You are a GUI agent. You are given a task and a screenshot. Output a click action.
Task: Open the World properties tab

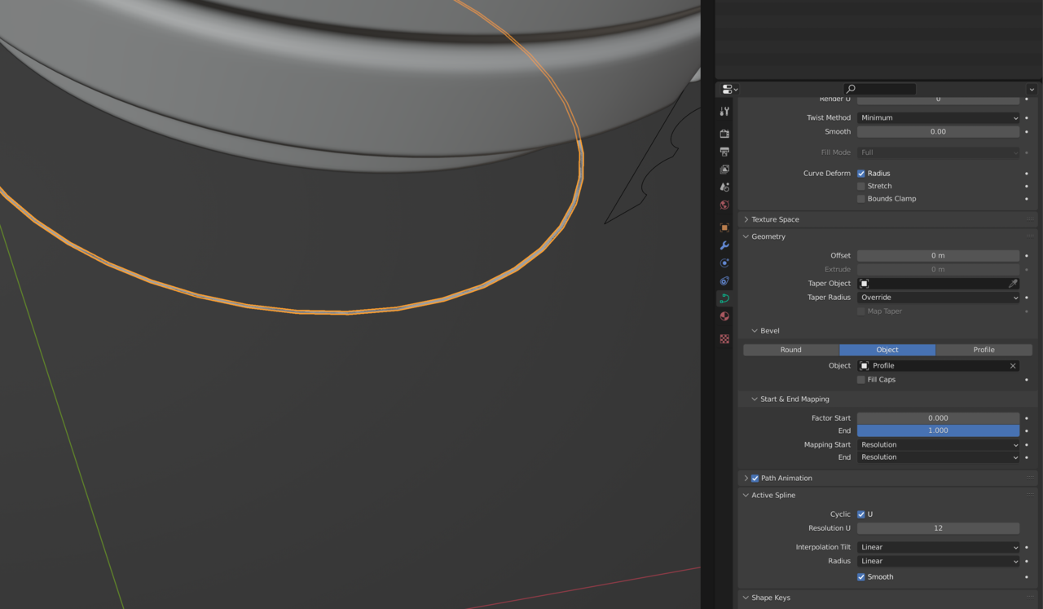pyautogui.click(x=724, y=205)
